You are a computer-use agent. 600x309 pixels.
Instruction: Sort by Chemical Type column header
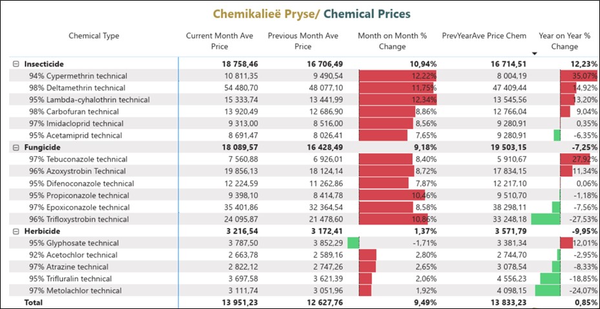[94, 36]
